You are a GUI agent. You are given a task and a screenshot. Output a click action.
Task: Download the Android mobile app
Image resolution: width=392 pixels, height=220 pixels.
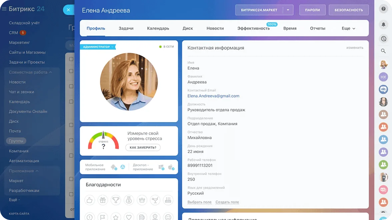[x=114, y=167]
